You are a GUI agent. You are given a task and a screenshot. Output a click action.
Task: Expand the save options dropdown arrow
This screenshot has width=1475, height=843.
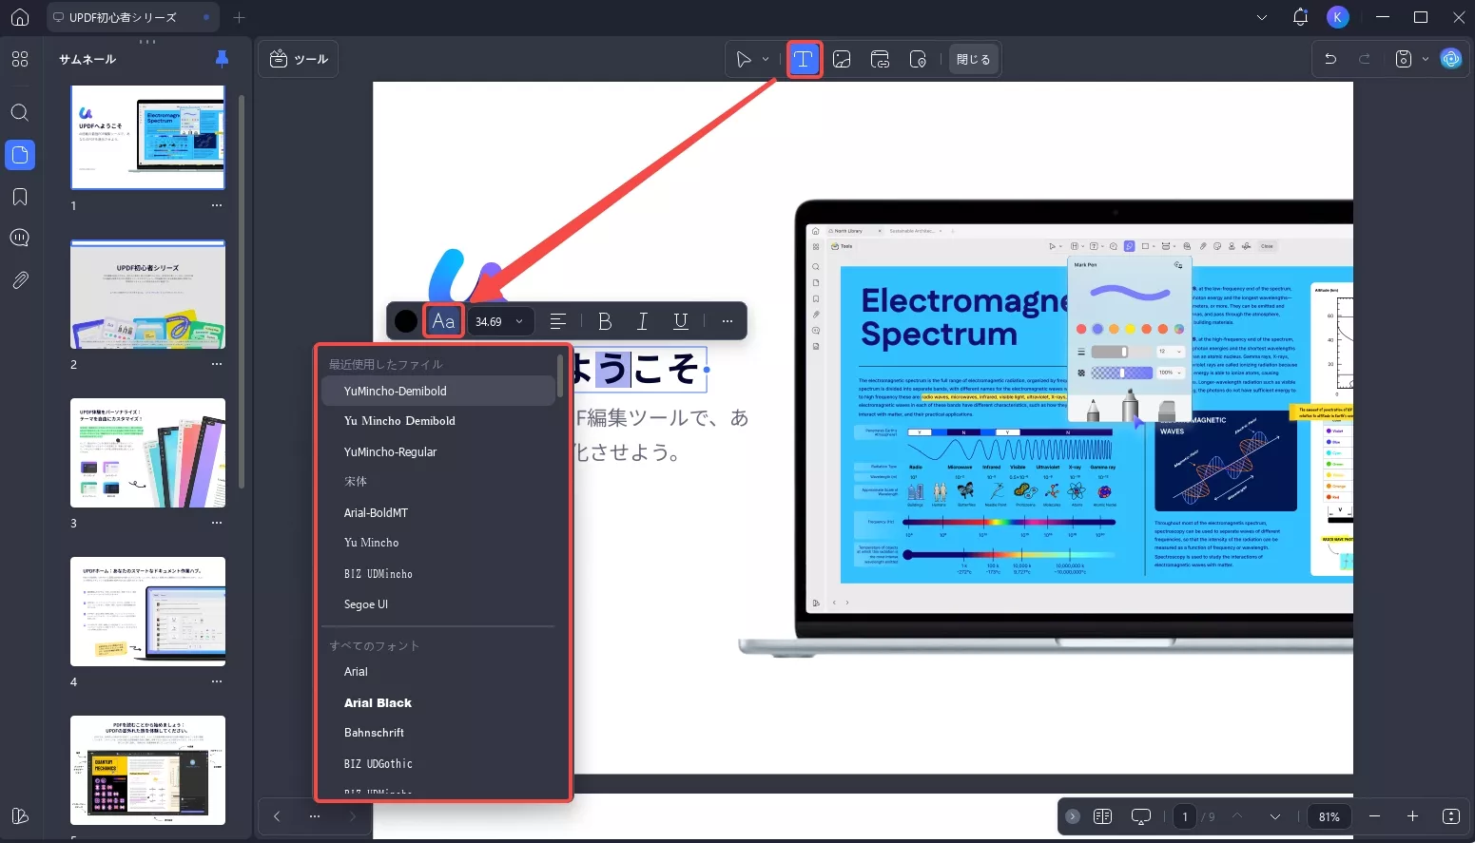pyautogui.click(x=1425, y=59)
